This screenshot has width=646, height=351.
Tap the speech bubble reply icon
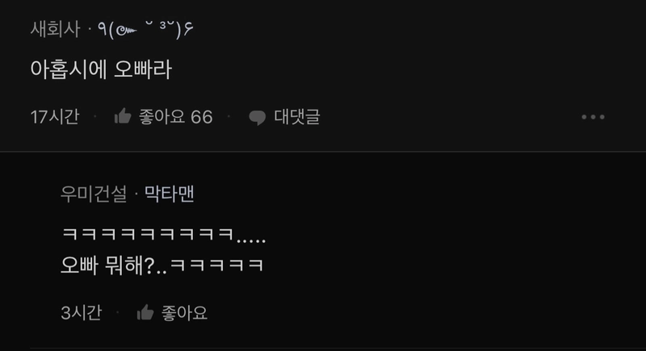(x=258, y=117)
